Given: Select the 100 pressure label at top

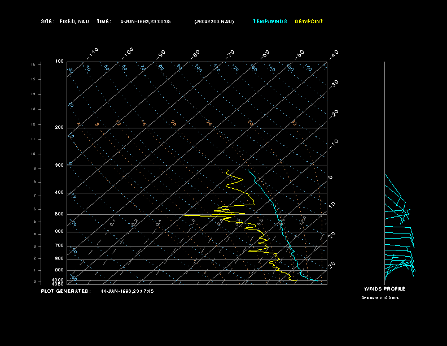Looking at the screenshot, I should tap(59, 61).
